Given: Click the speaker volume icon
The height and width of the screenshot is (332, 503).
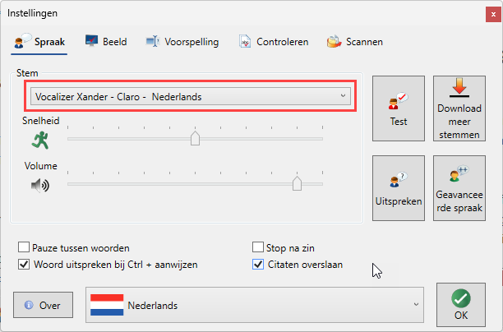Looking at the screenshot, I should 40,186.
